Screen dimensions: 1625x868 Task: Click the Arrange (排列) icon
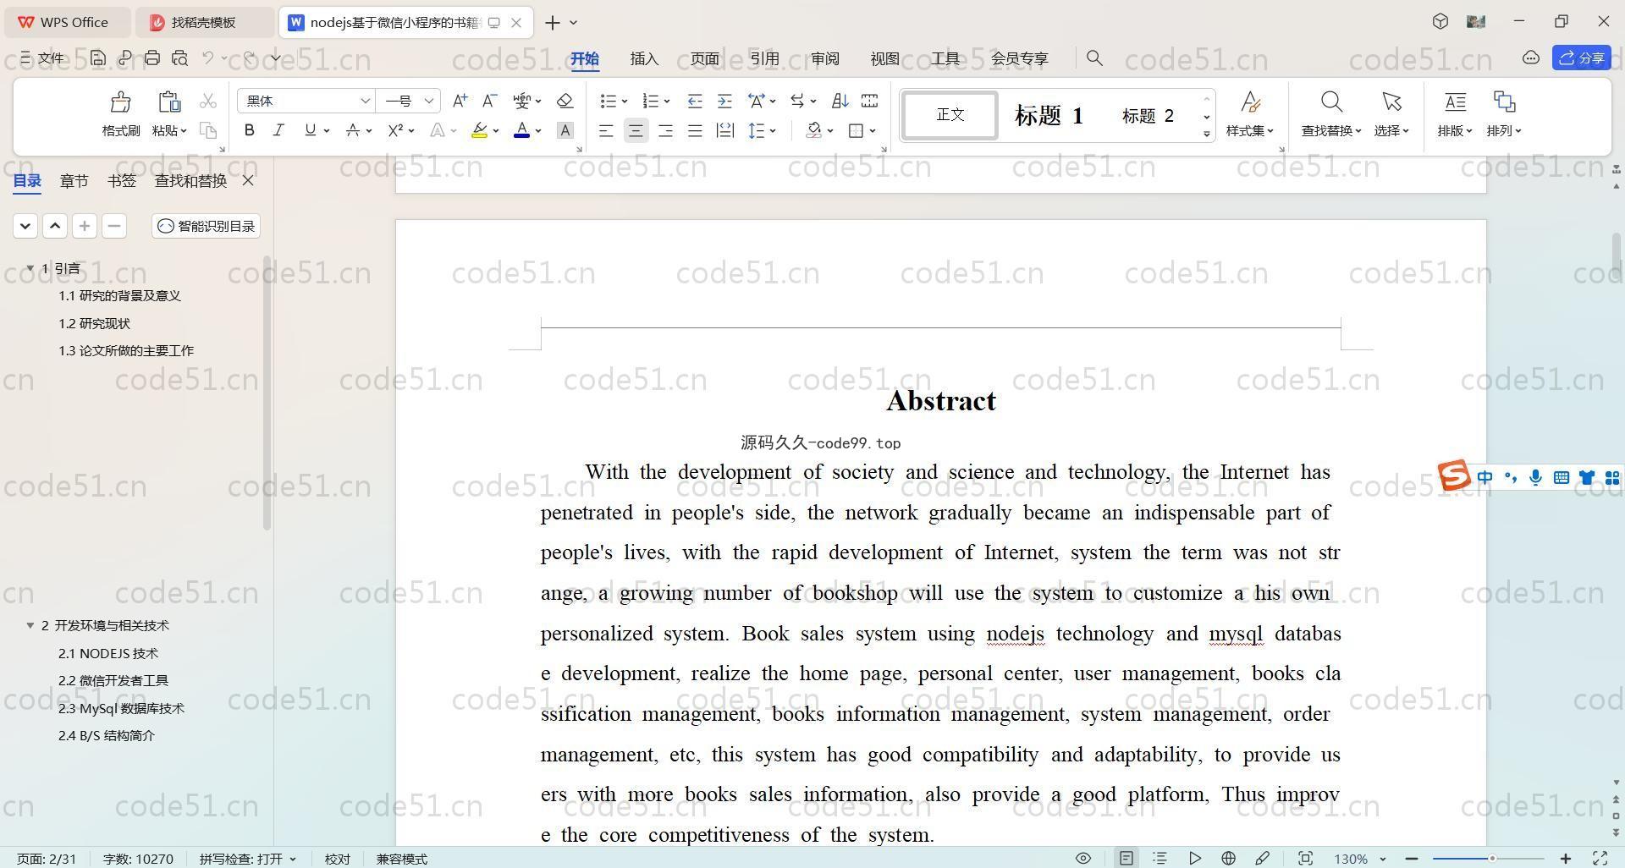click(x=1504, y=102)
